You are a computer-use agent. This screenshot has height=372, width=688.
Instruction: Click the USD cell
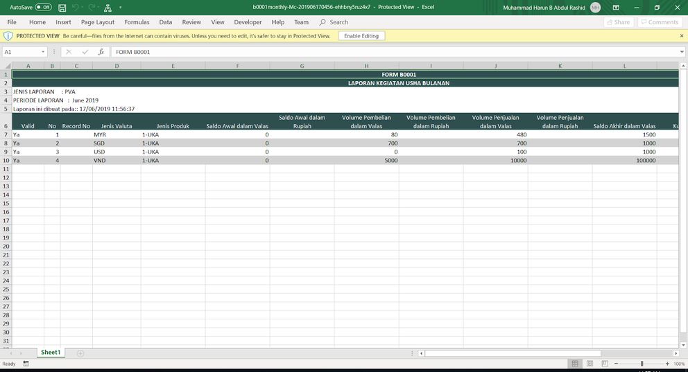117,152
